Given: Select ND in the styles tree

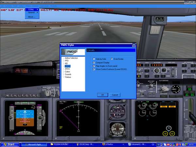Looking at the screenshot, I should pyautogui.click(x=66, y=63).
